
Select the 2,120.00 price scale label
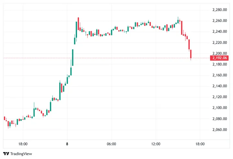[x=220, y=97]
